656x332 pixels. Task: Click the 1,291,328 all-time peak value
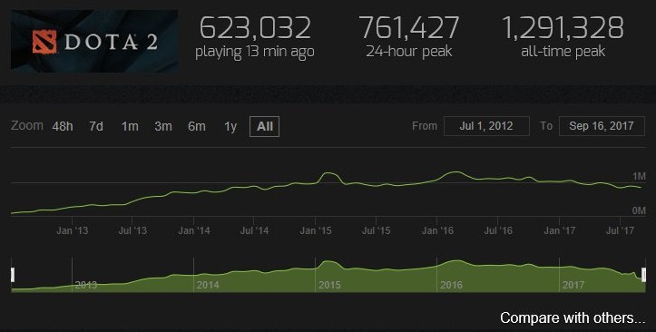pyautogui.click(x=563, y=28)
